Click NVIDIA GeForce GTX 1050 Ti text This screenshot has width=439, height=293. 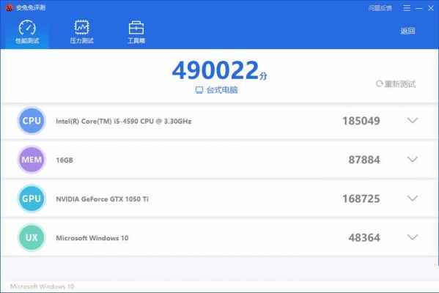[x=102, y=199]
